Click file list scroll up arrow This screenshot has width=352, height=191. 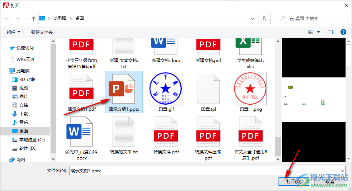pos(278,41)
